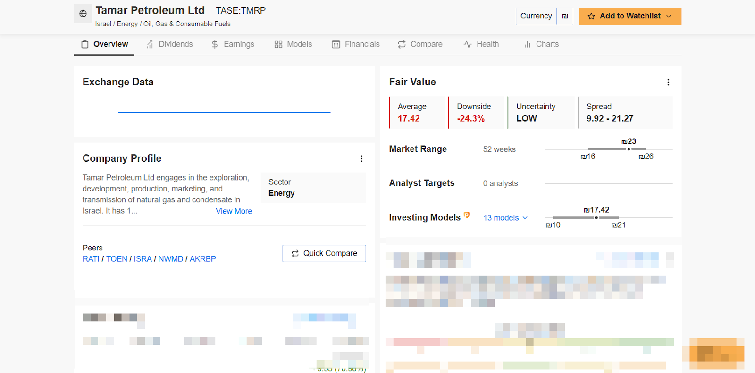755x373 pixels.
Task: Open the Charts tab
Action: click(x=541, y=44)
